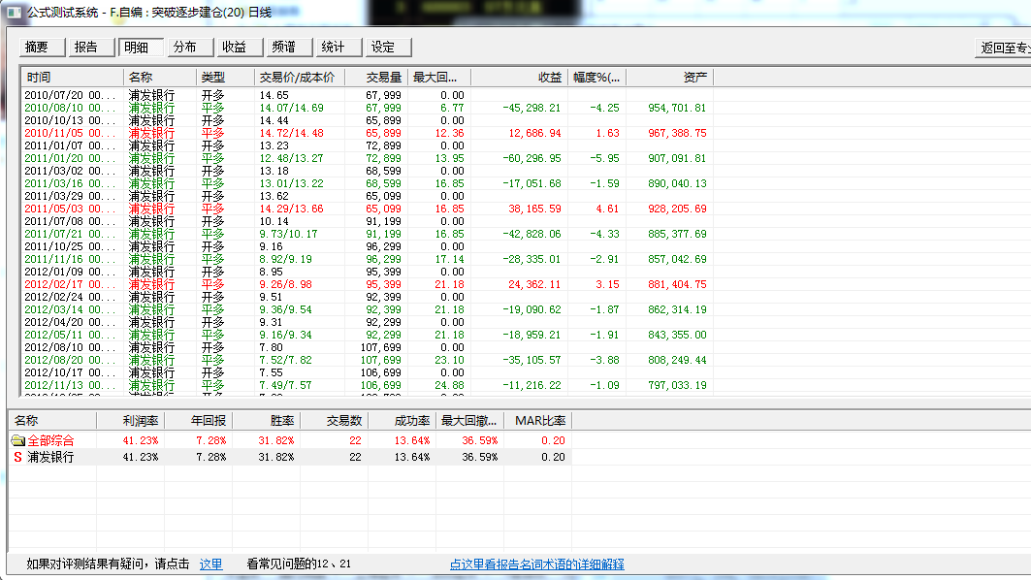The image size is (1031, 580).
Task: Select the 2010/08/10 trade row
Action: 367,108
